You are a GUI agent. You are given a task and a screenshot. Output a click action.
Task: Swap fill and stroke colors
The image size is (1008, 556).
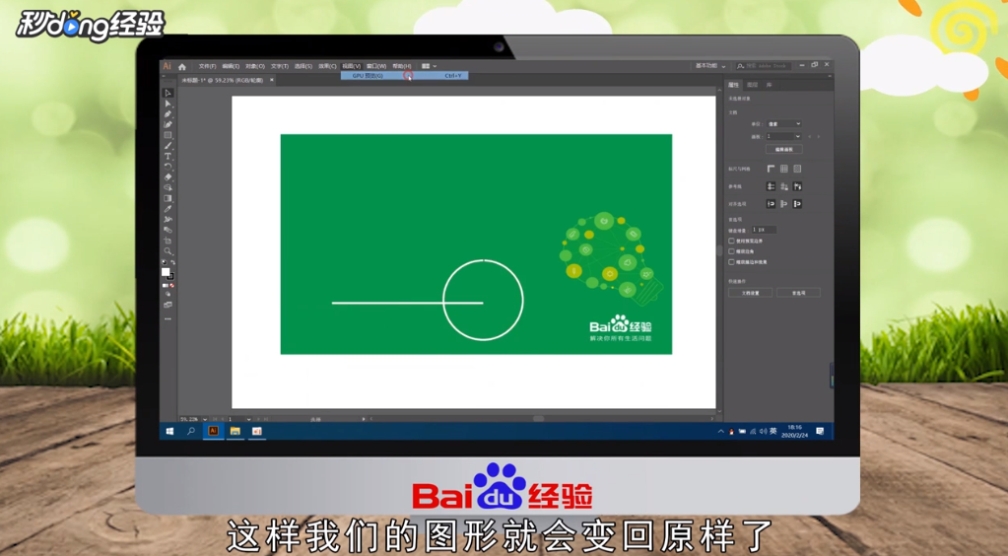173,262
